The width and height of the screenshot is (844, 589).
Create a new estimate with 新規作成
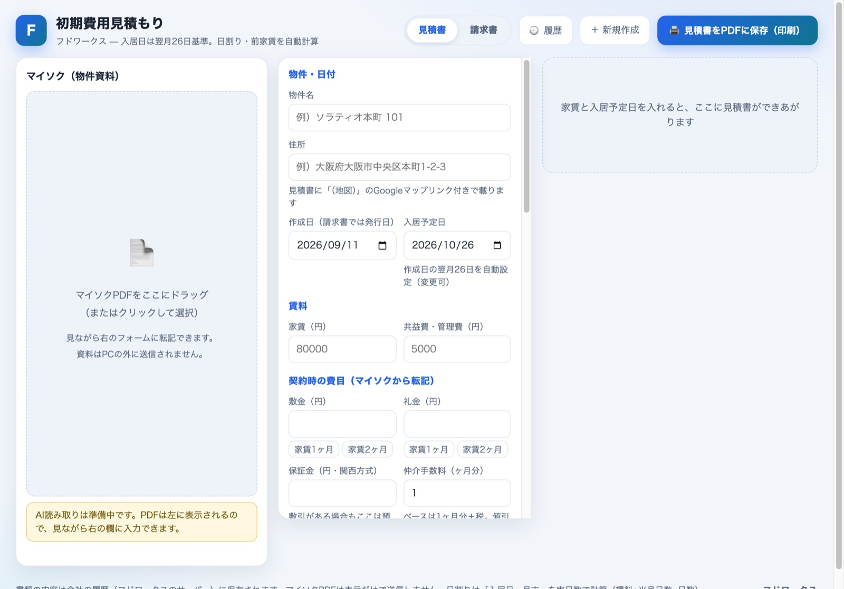[615, 30]
